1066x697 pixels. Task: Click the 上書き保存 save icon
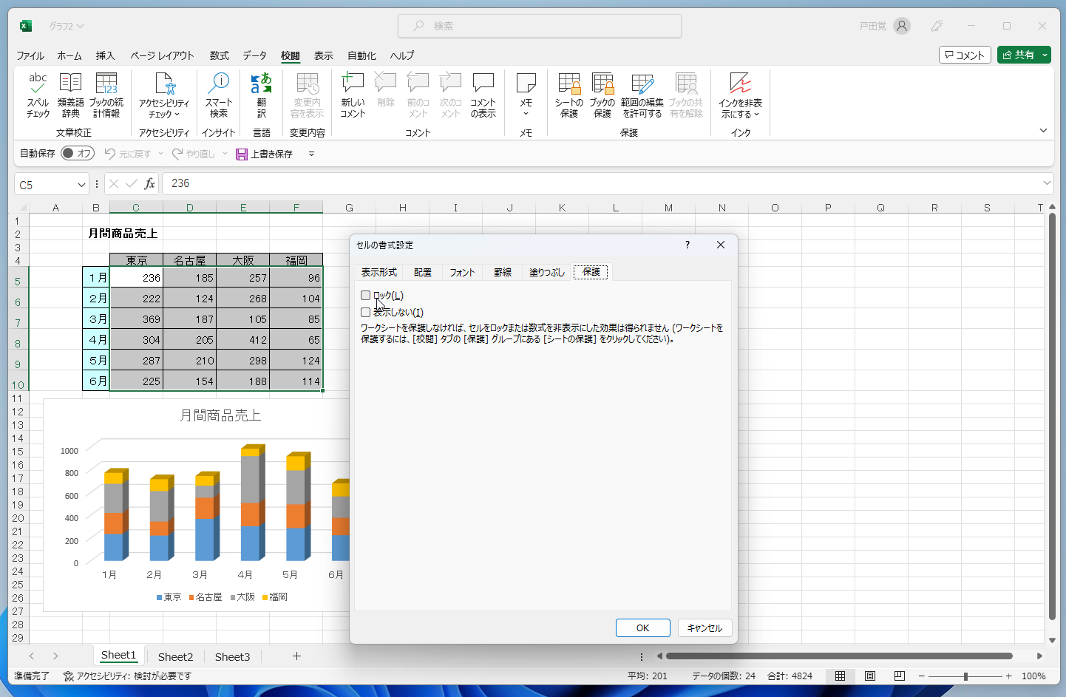click(x=242, y=154)
